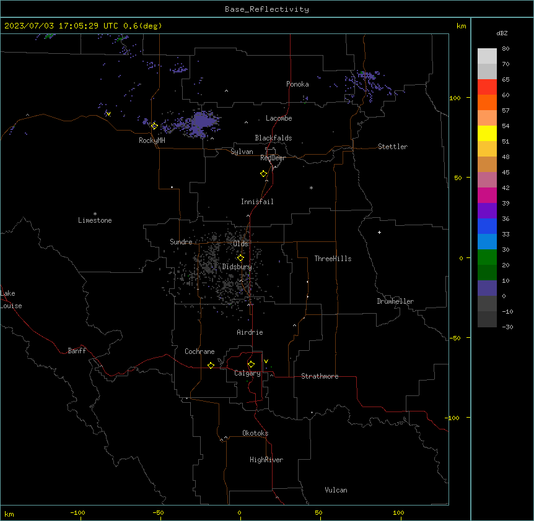
Task: Click the blue 36 dBZ legend swatch
Action: [487, 226]
